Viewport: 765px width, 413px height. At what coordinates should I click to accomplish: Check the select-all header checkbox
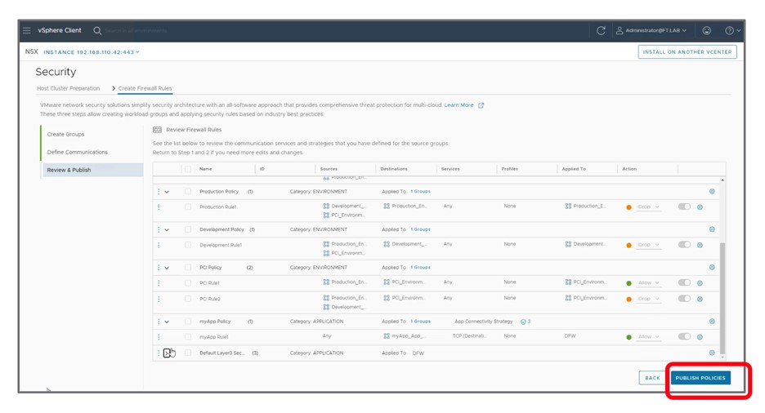[x=188, y=169]
